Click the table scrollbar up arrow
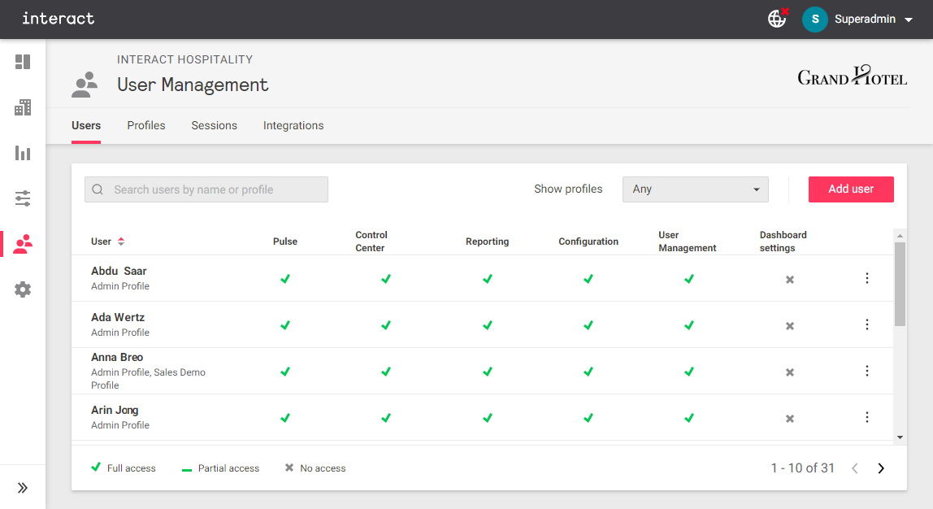Image resolution: width=933 pixels, height=509 pixels. 900,236
